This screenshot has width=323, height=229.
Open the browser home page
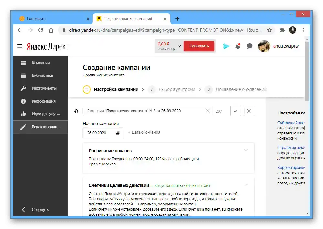coord(51,30)
